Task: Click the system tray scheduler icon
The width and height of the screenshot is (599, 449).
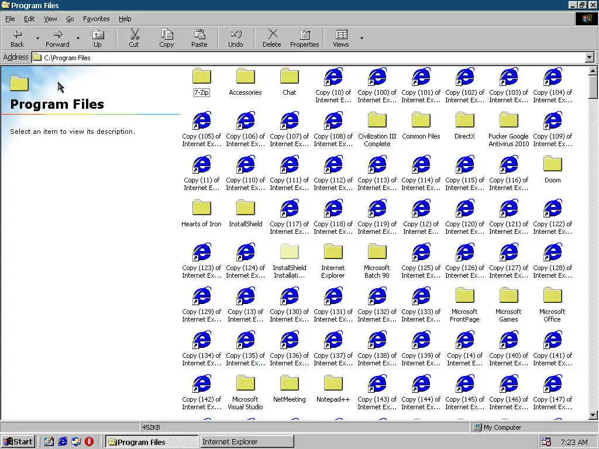Action: point(546,442)
